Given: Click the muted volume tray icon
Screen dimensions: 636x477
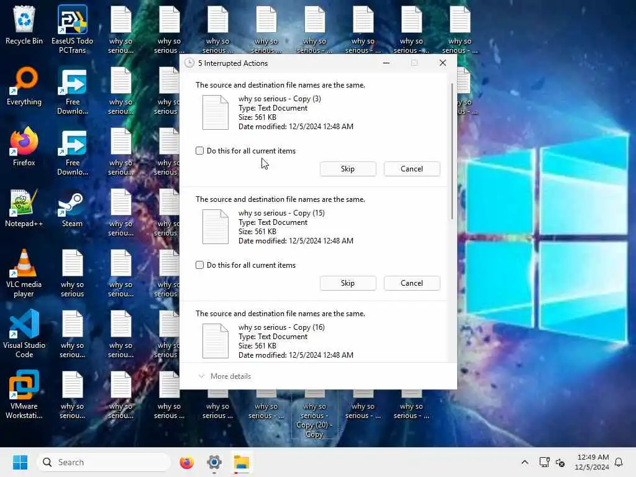Looking at the screenshot, I should pyautogui.click(x=560, y=462).
